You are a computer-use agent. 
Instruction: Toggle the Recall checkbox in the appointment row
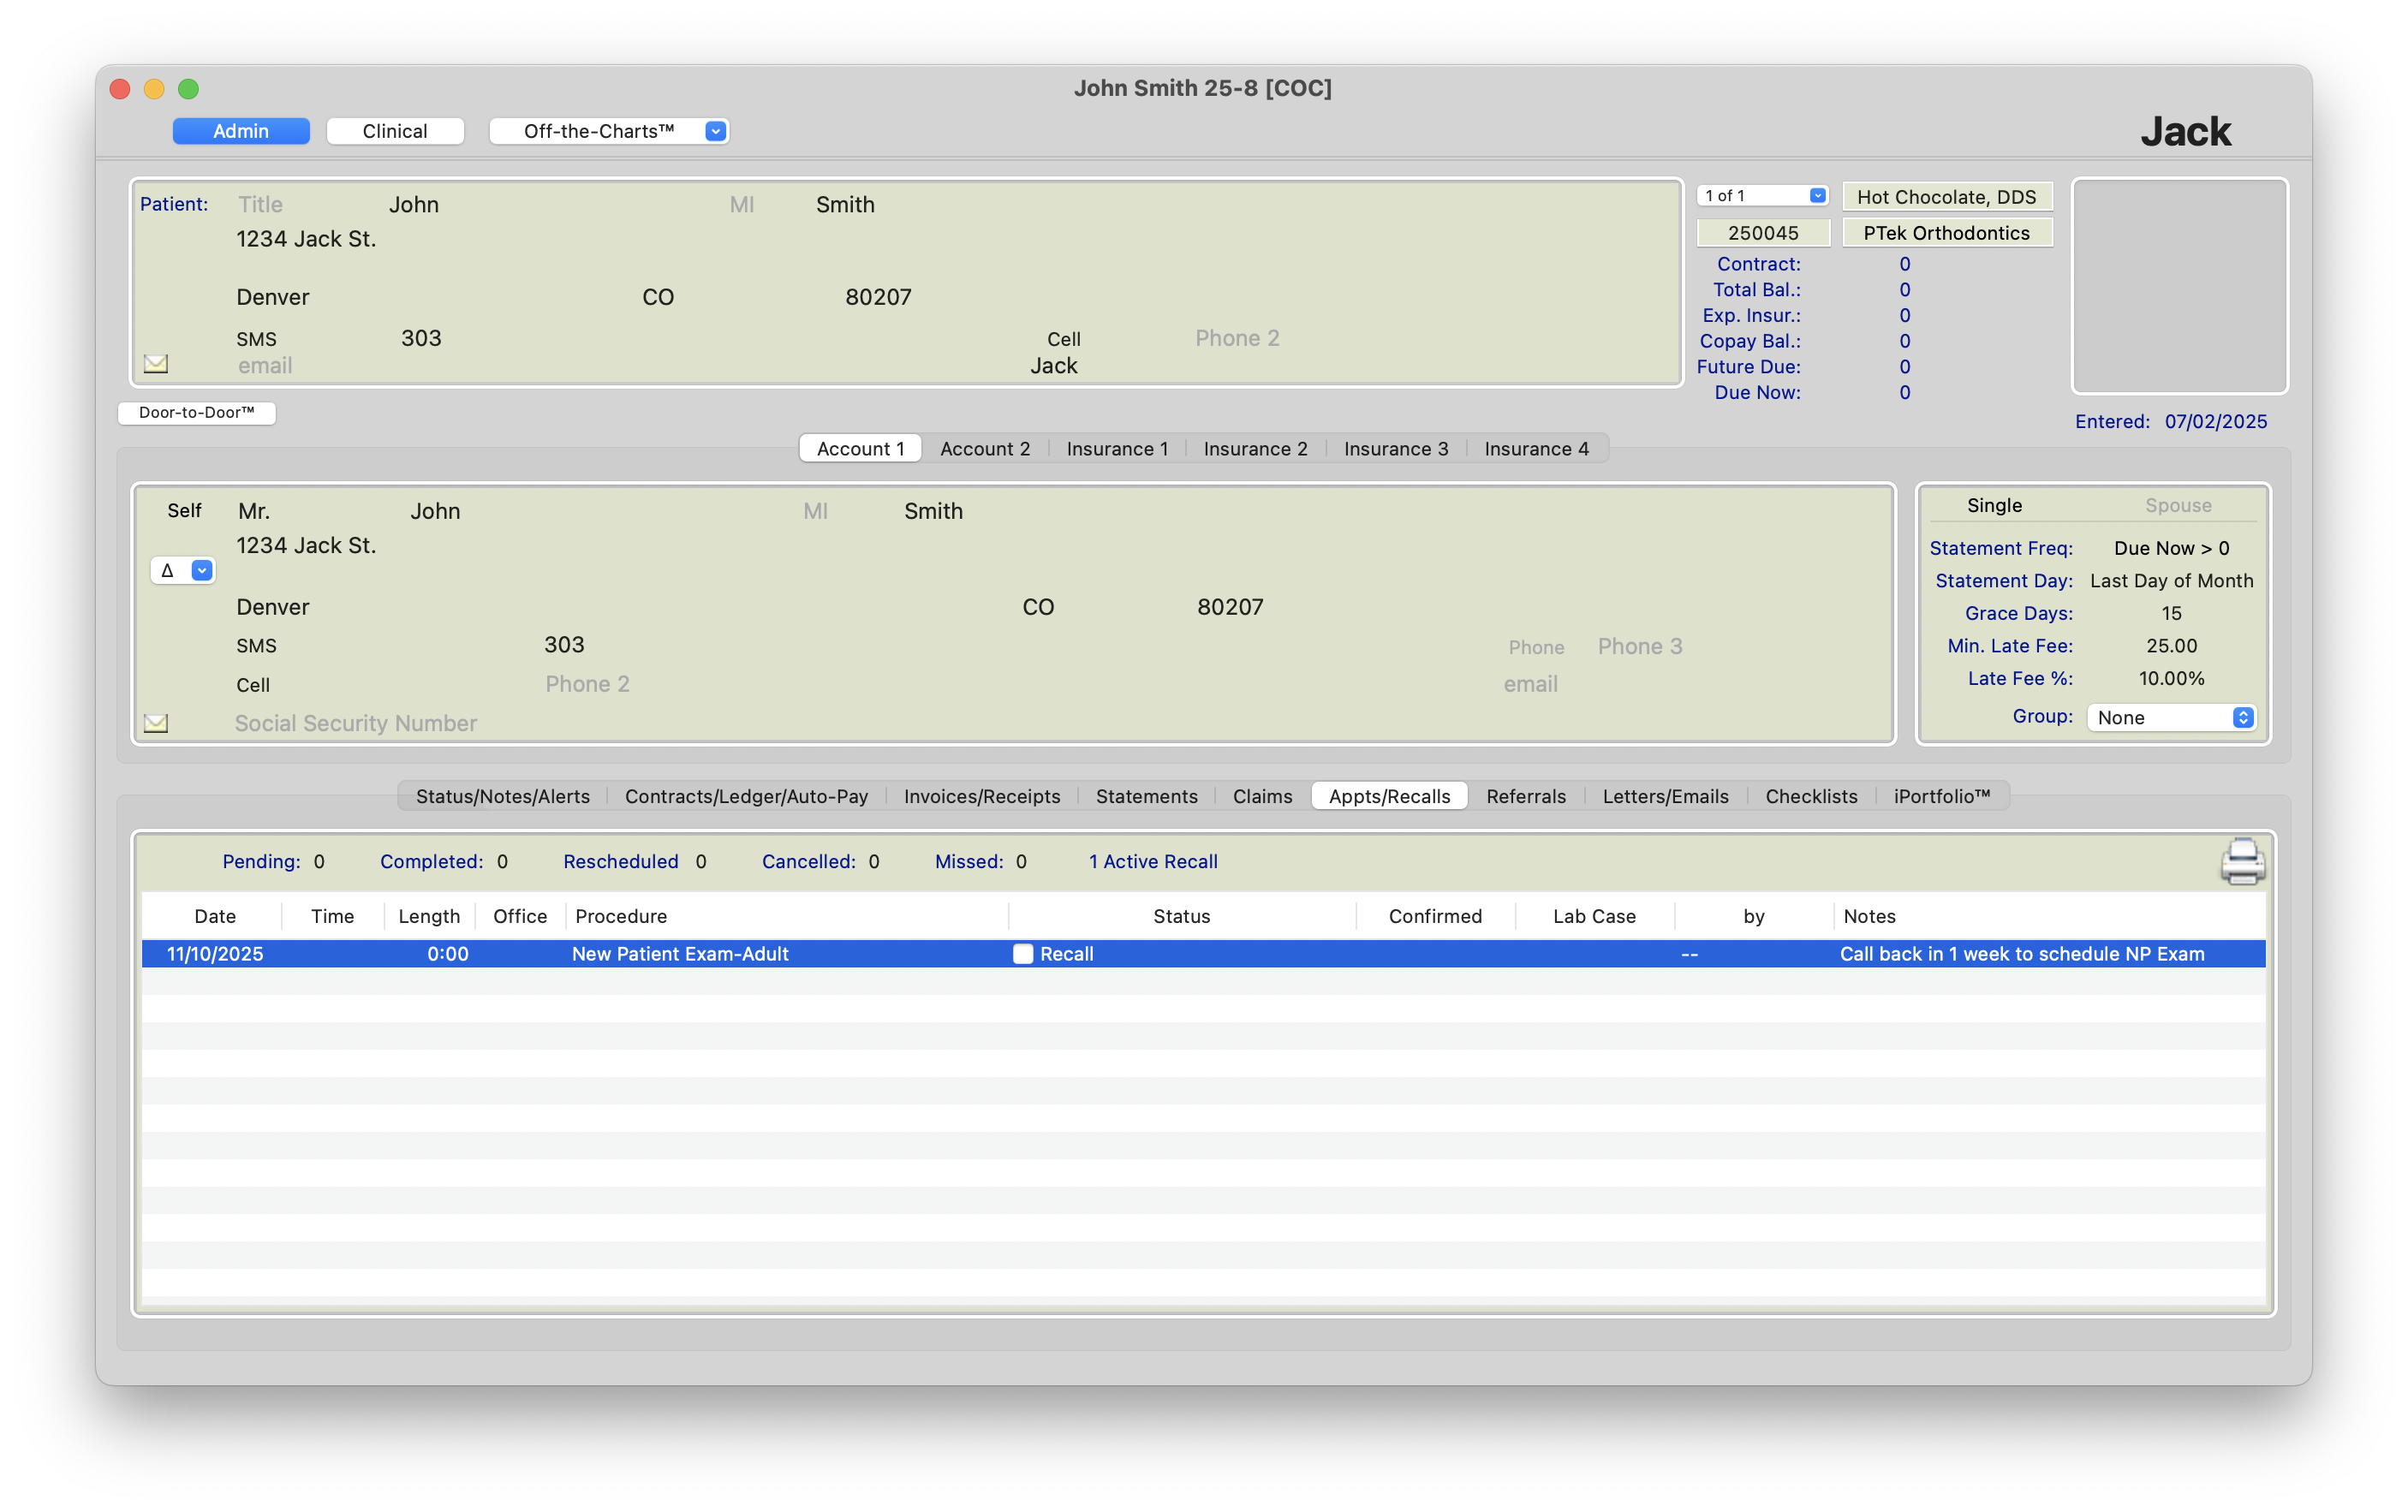1022,954
